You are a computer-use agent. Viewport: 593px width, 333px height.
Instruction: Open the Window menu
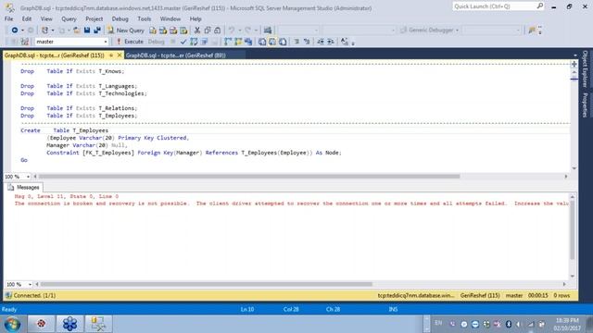[170, 18]
